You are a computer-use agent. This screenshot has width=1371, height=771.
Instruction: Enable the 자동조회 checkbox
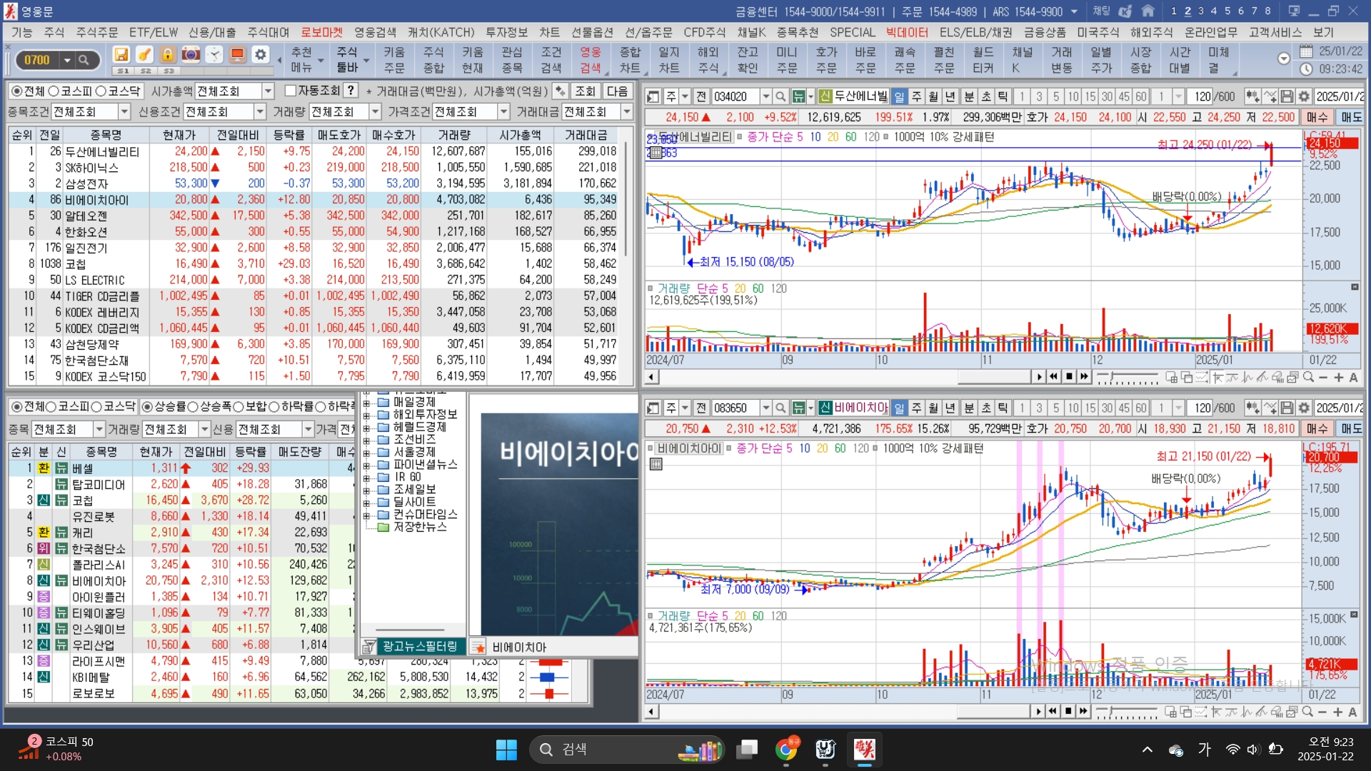pos(291,91)
